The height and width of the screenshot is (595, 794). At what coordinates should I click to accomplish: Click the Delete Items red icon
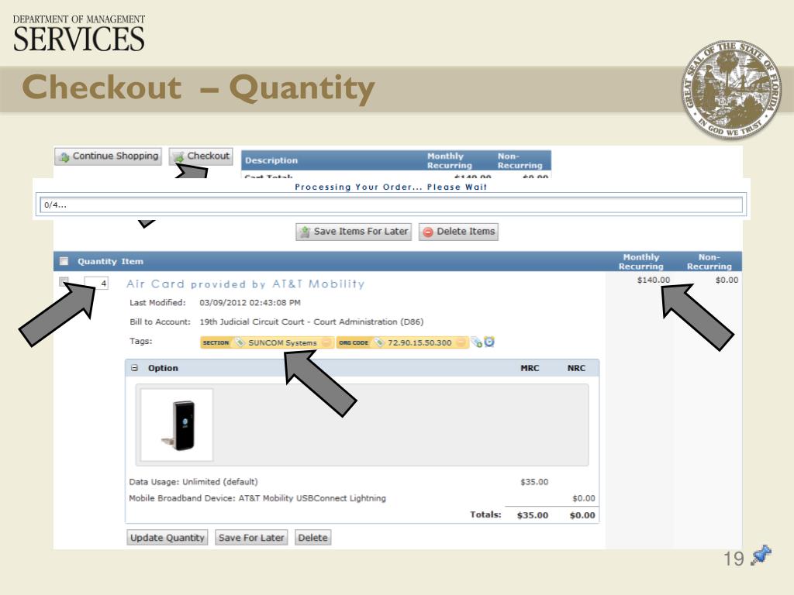(428, 232)
